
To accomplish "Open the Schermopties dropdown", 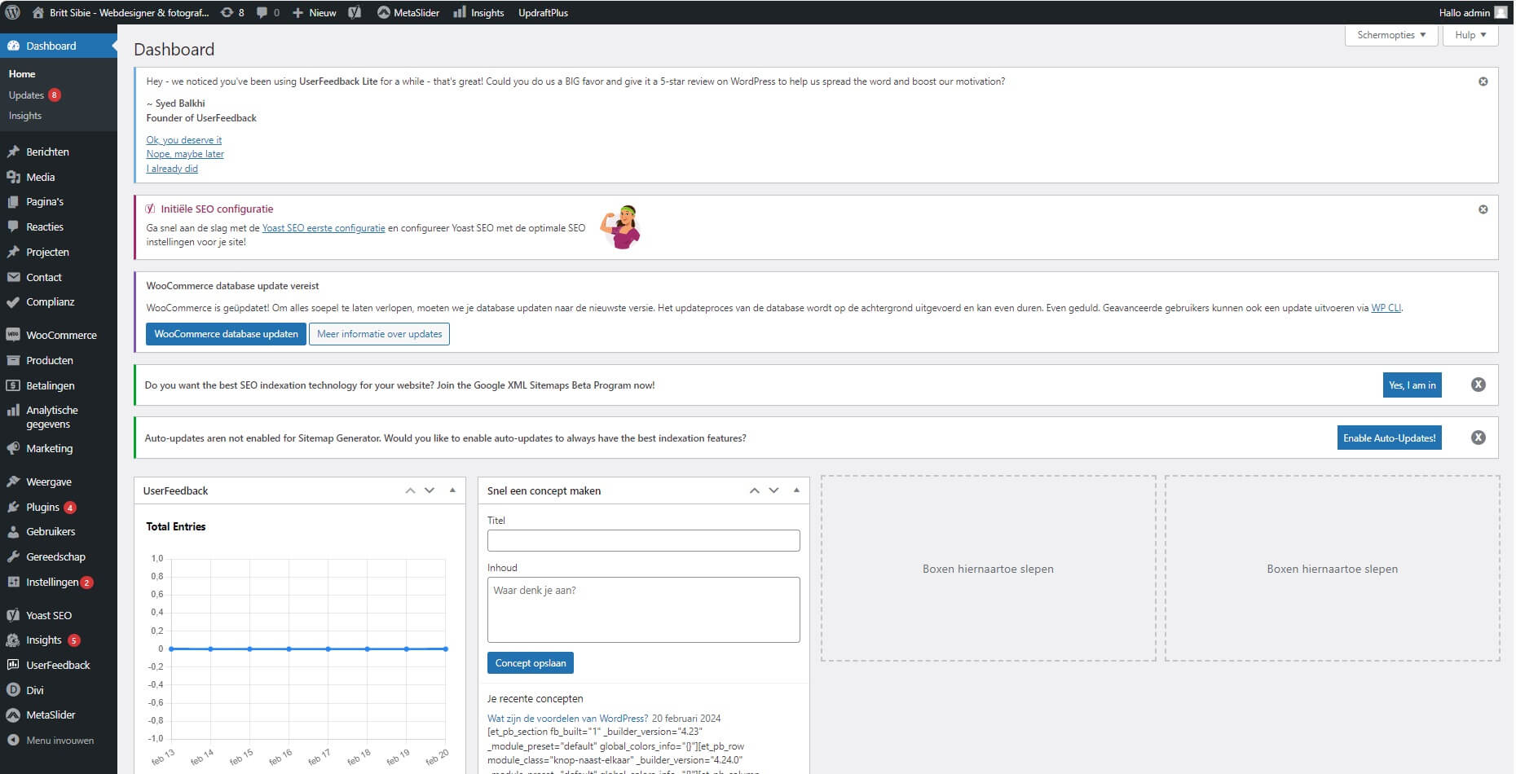I will tap(1390, 35).
